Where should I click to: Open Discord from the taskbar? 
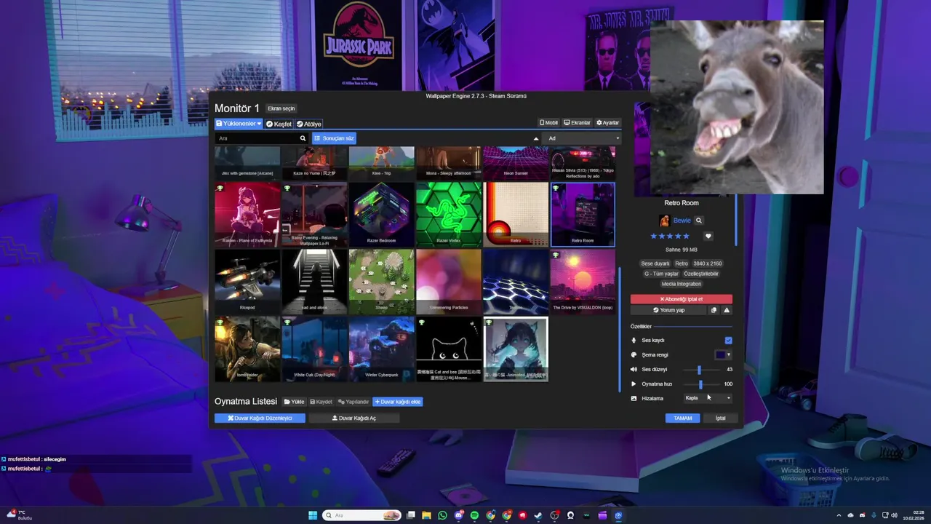click(458, 515)
